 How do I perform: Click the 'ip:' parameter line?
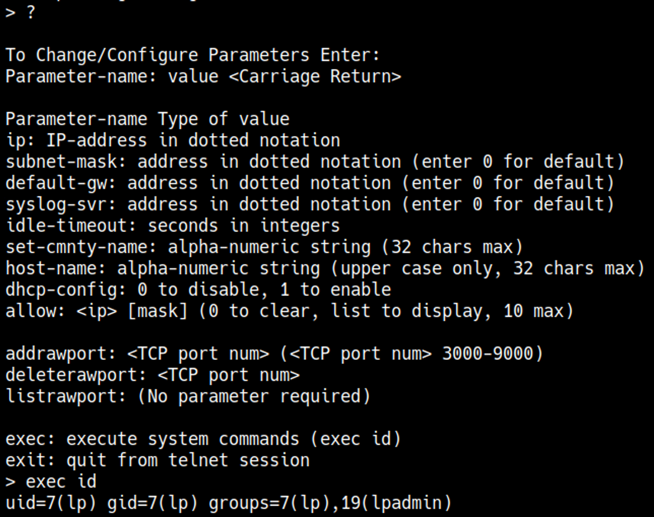[173, 141]
